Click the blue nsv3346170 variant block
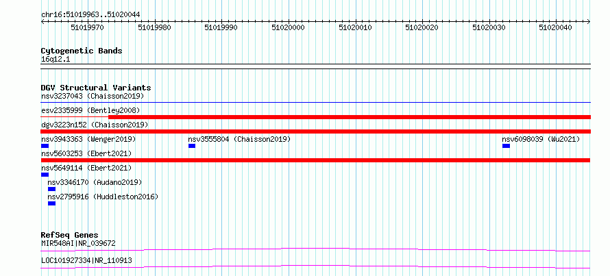Screen dimensions: 610x276 (51, 189)
